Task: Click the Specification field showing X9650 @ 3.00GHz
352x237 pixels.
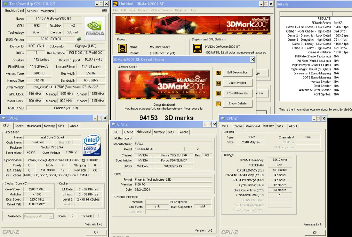Action: click(x=63, y=160)
